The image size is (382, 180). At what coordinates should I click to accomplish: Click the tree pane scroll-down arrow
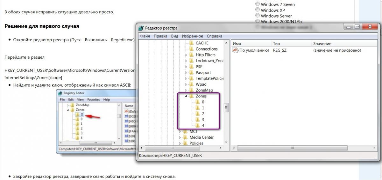coord(226,143)
